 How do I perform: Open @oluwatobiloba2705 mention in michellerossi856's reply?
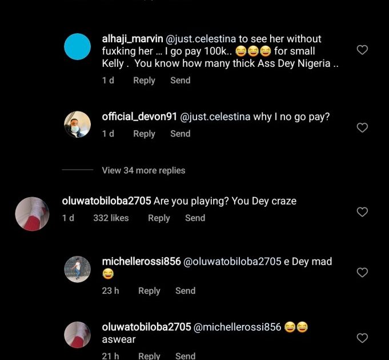(232, 262)
